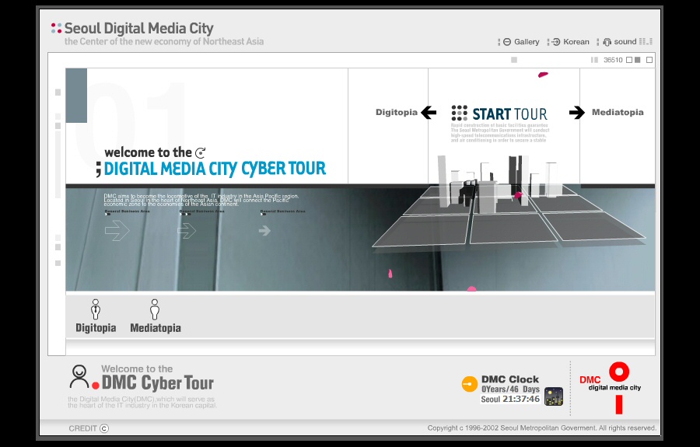Screen dimensions: 700x447
Task: Open the Gallery link
Action: point(521,41)
